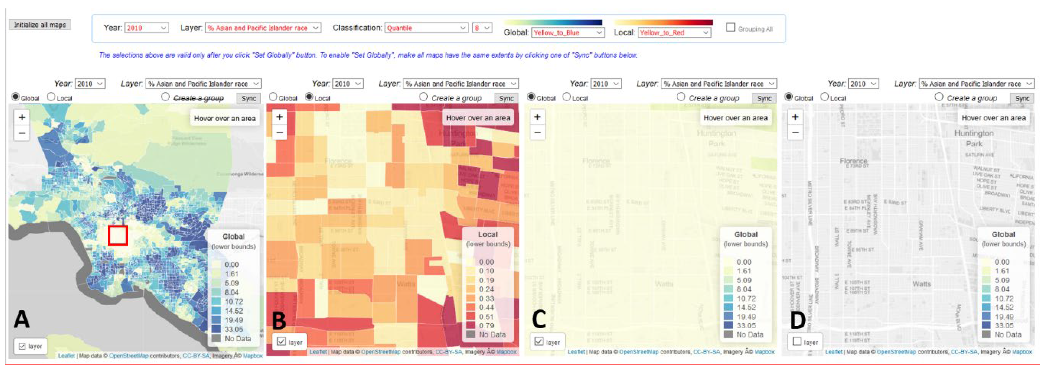Click the red square extent marker on map A
Screen dimensions: 1044x369
(118, 236)
